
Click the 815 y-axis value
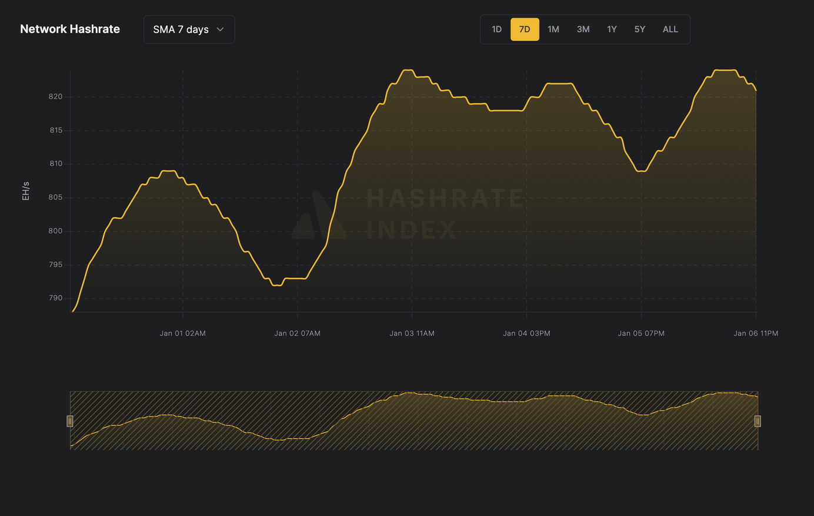point(55,130)
